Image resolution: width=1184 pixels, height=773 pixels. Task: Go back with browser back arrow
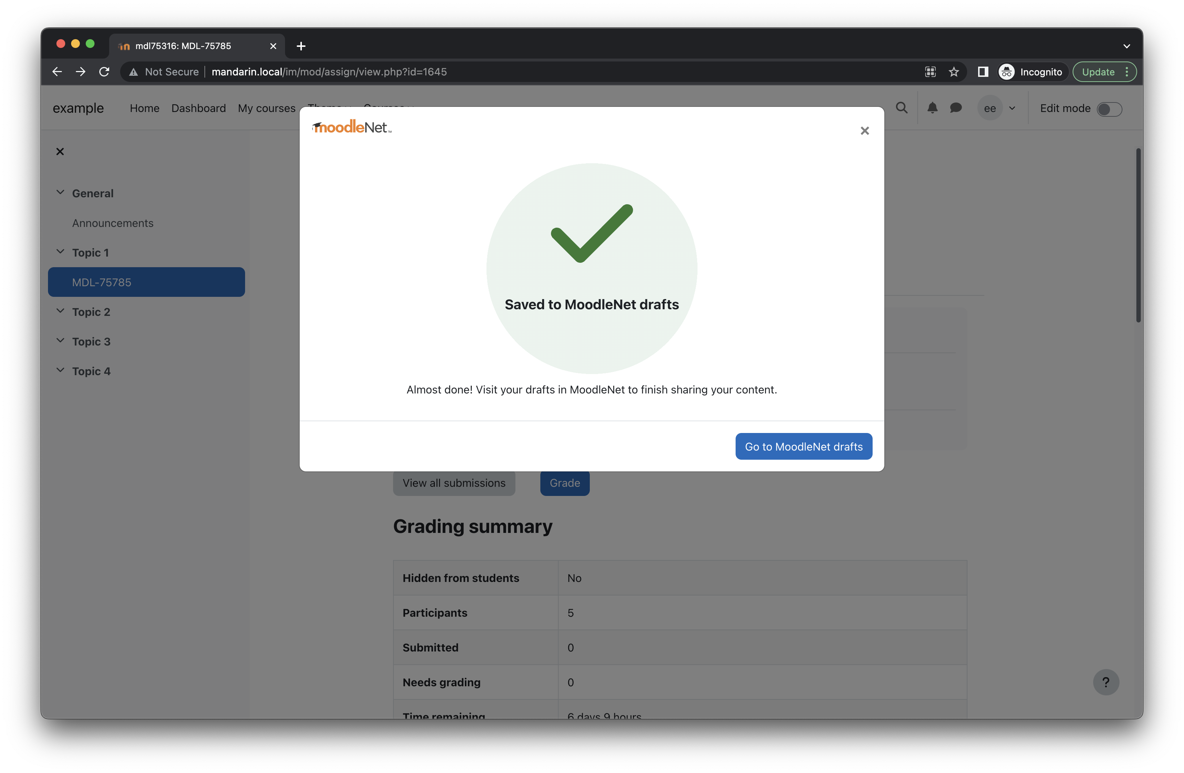click(x=57, y=72)
